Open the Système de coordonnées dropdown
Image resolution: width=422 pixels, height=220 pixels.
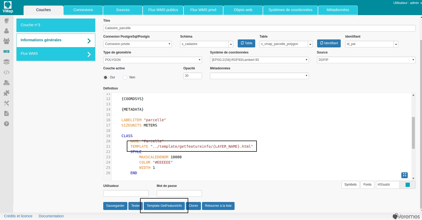(x=259, y=60)
